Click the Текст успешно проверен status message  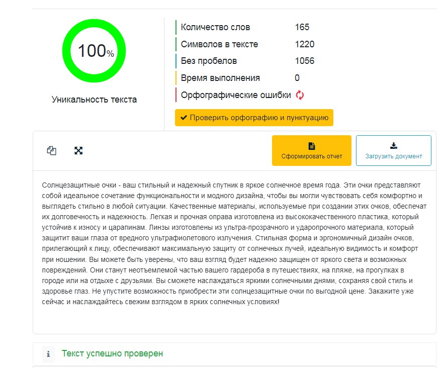pos(113,353)
